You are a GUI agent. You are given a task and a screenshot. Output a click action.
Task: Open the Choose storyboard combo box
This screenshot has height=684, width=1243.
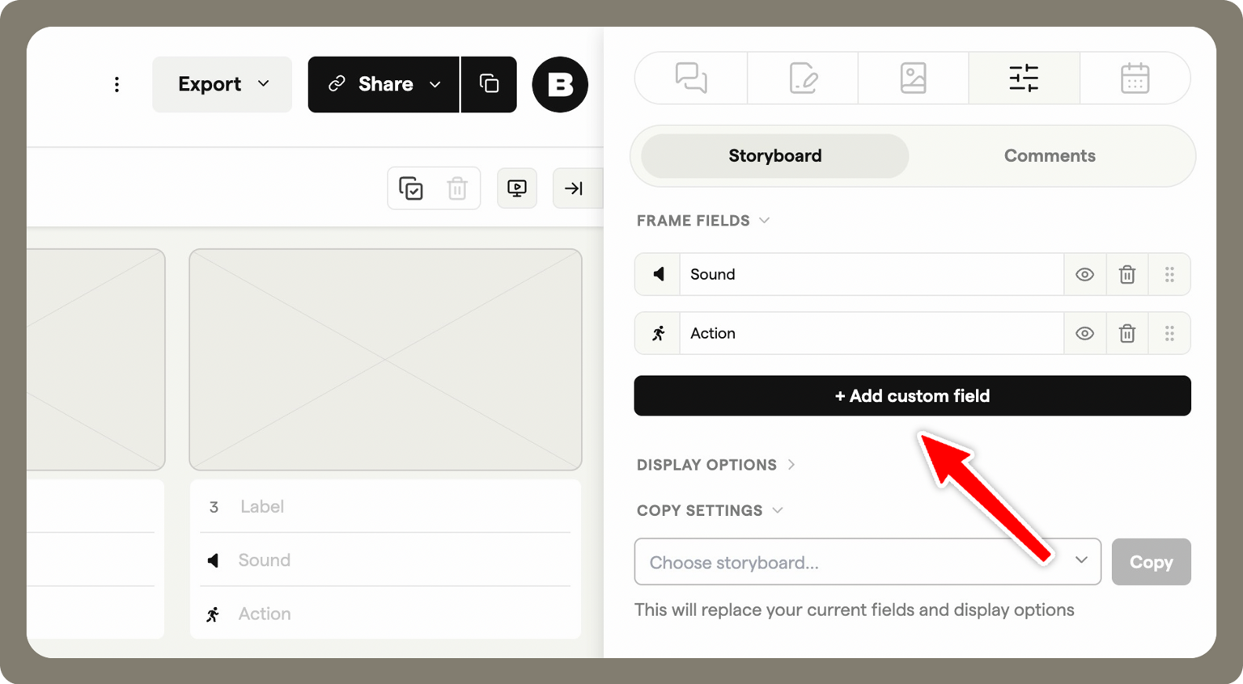coord(868,562)
